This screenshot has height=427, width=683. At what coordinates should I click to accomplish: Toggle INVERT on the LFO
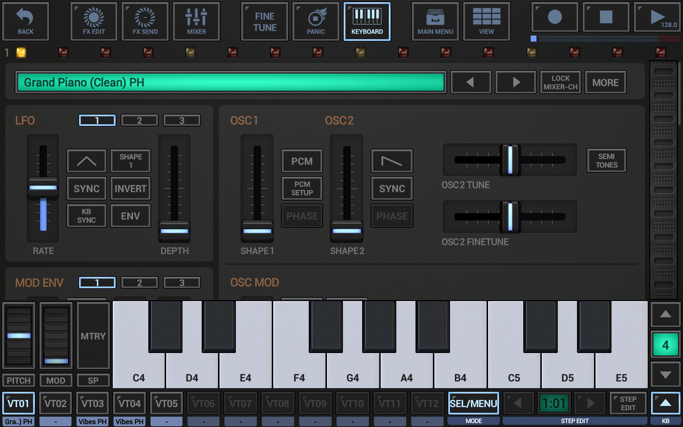(x=130, y=188)
